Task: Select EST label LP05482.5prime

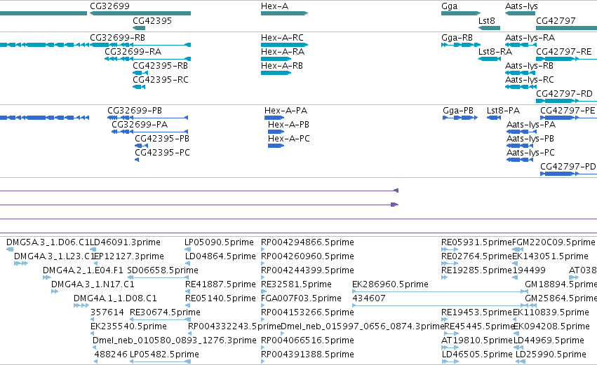Action: pyautogui.click(x=164, y=354)
